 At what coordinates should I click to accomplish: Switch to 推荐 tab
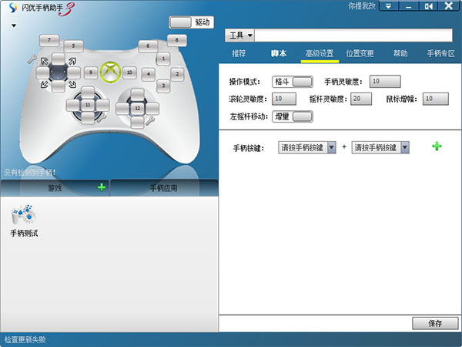(239, 53)
